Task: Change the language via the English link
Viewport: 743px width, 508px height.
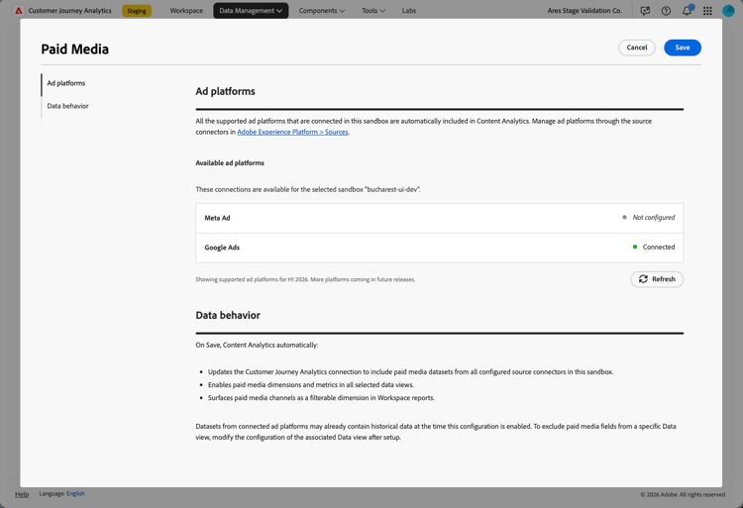Action: [75, 494]
